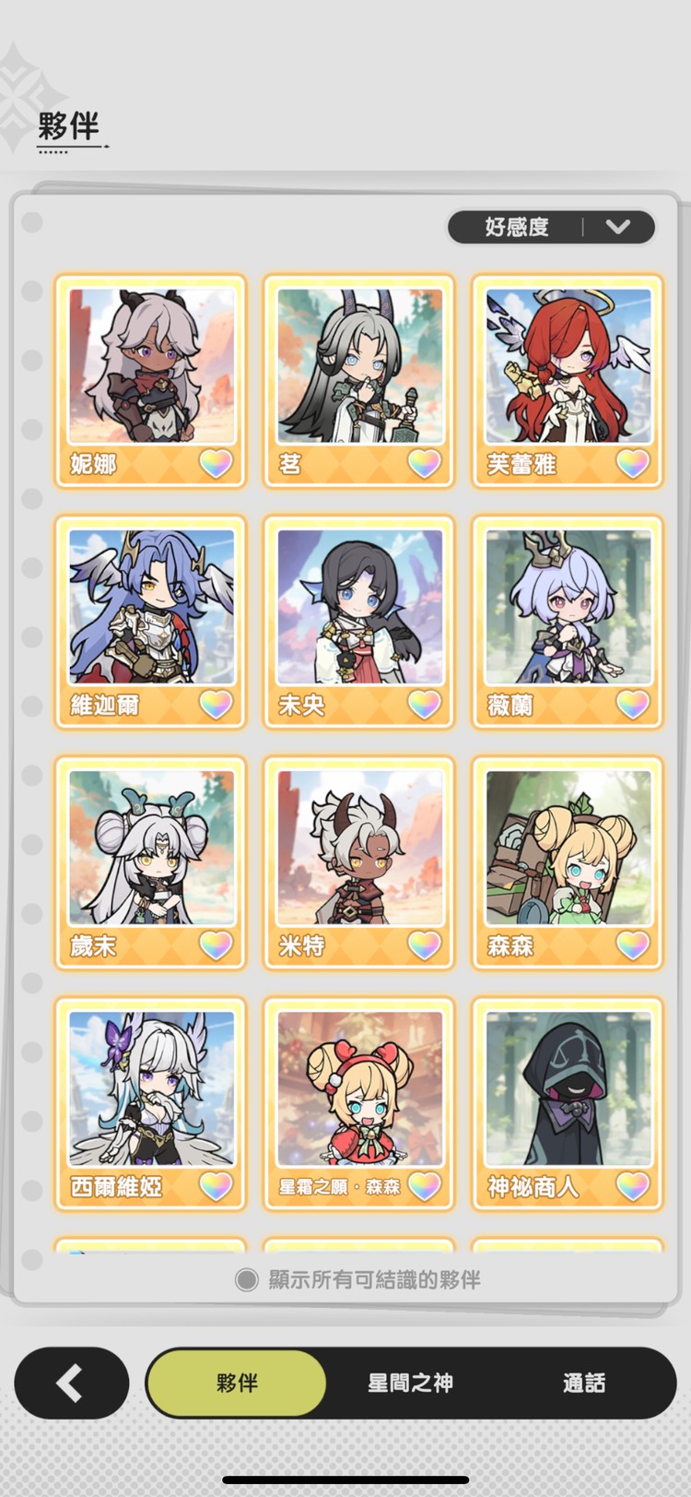Tap the rainbow heart on 維迦爾's card

click(216, 705)
